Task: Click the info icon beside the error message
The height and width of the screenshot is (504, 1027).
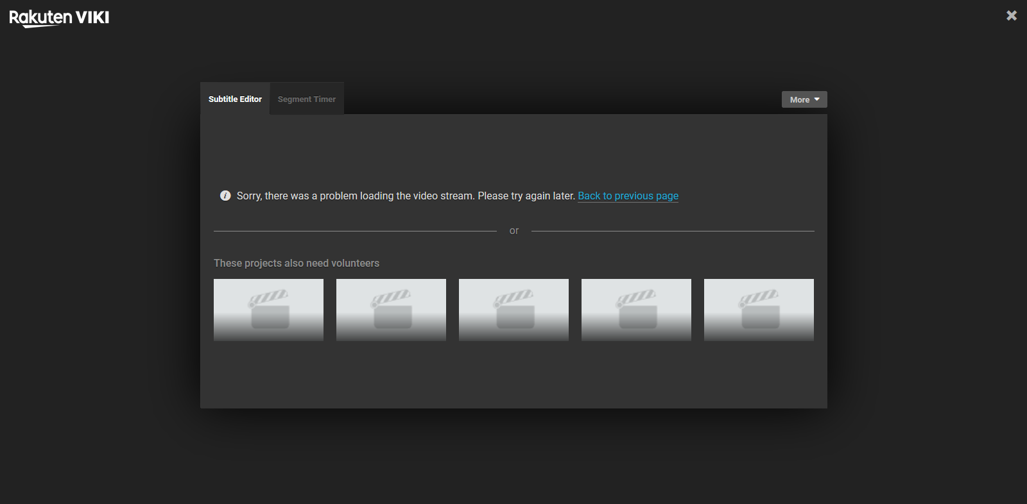Action: click(x=225, y=196)
